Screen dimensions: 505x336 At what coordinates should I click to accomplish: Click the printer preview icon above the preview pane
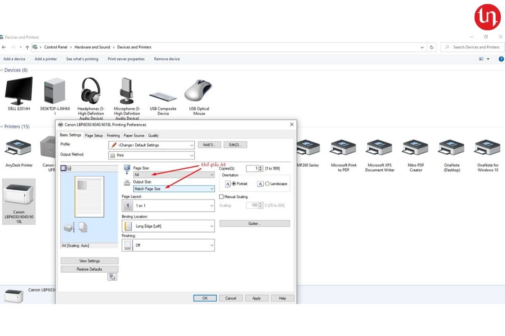click(69, 168)
